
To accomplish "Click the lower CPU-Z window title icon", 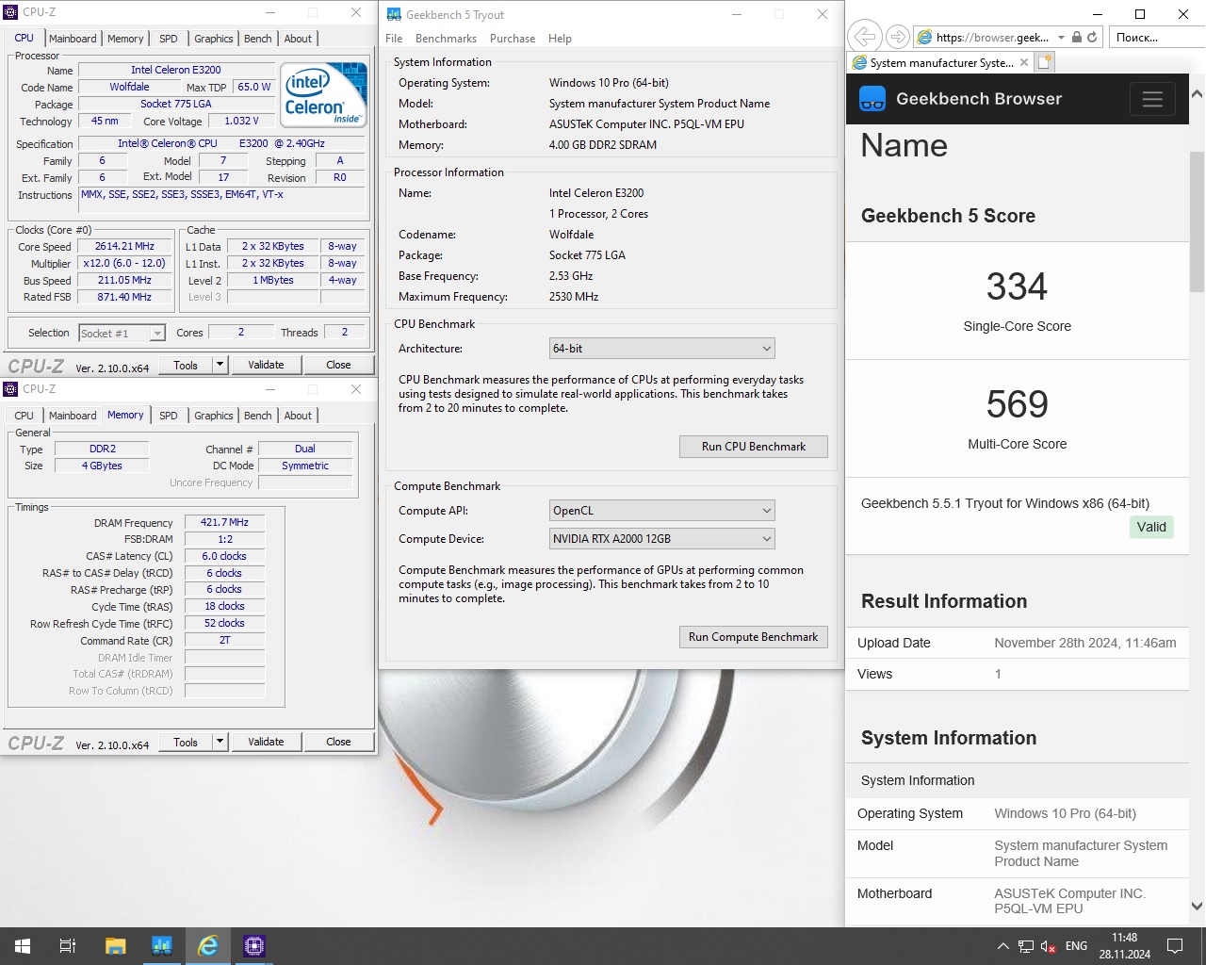I will [x=11, y=388].
